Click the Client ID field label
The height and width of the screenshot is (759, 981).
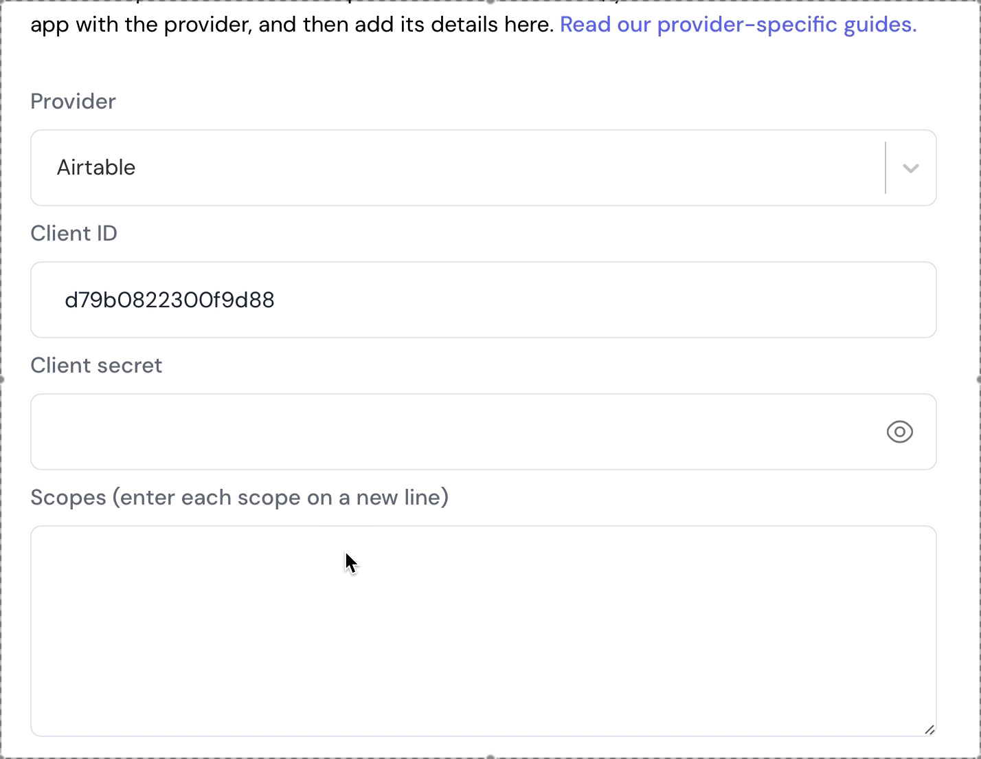(x=74, y=234)
